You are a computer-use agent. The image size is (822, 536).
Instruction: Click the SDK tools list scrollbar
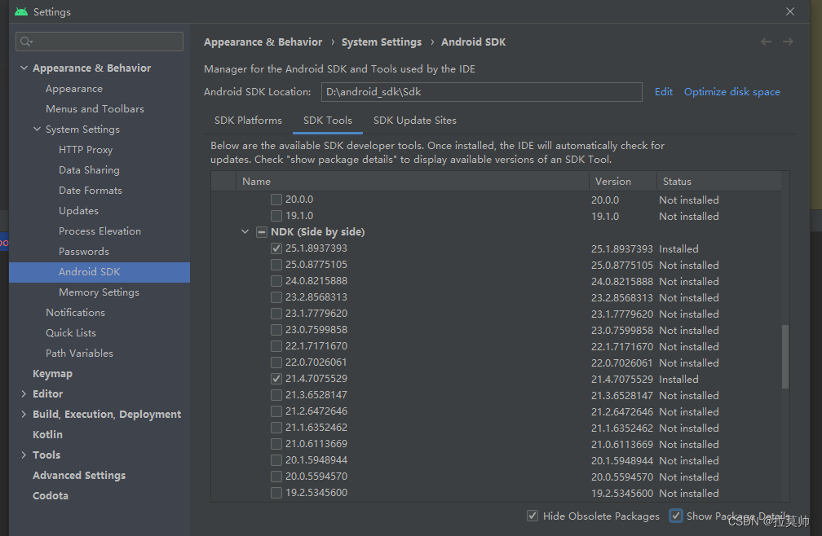(784, 357)
